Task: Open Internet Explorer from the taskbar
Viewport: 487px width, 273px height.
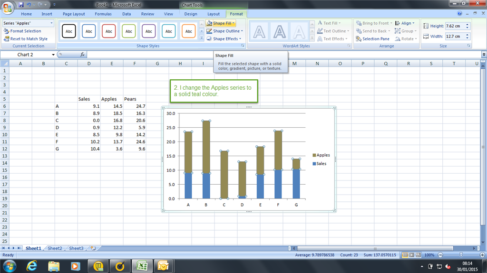Action: click(32, 266)
